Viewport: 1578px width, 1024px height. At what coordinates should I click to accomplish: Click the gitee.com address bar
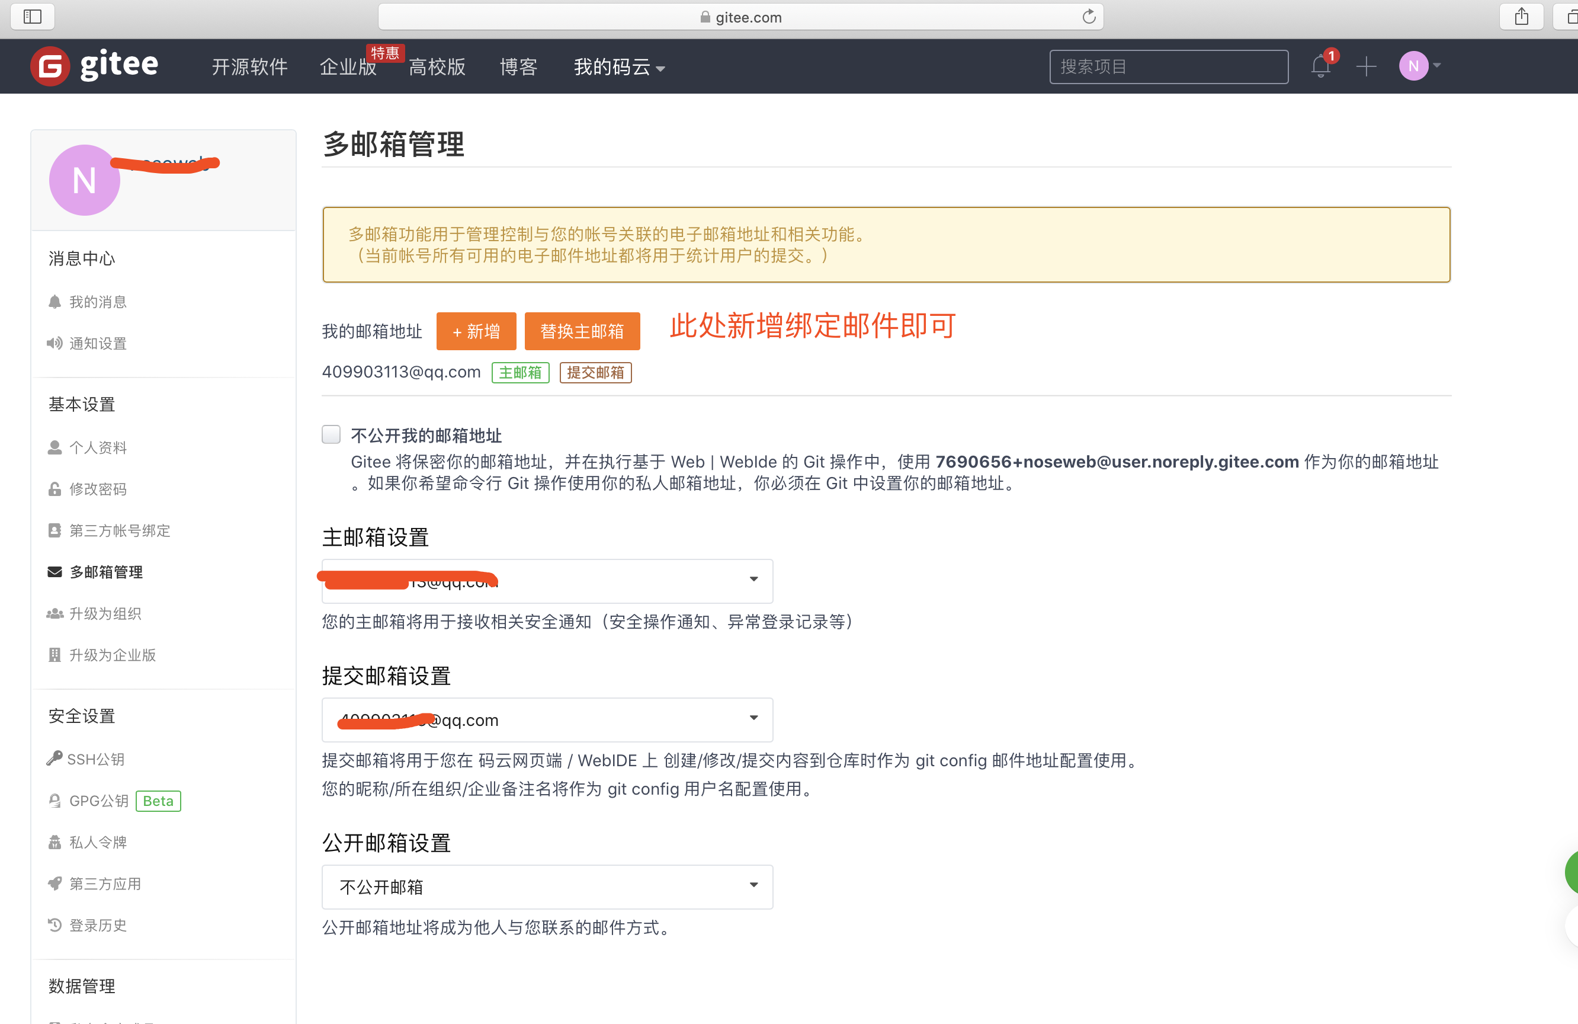click(x=740, y=17)
